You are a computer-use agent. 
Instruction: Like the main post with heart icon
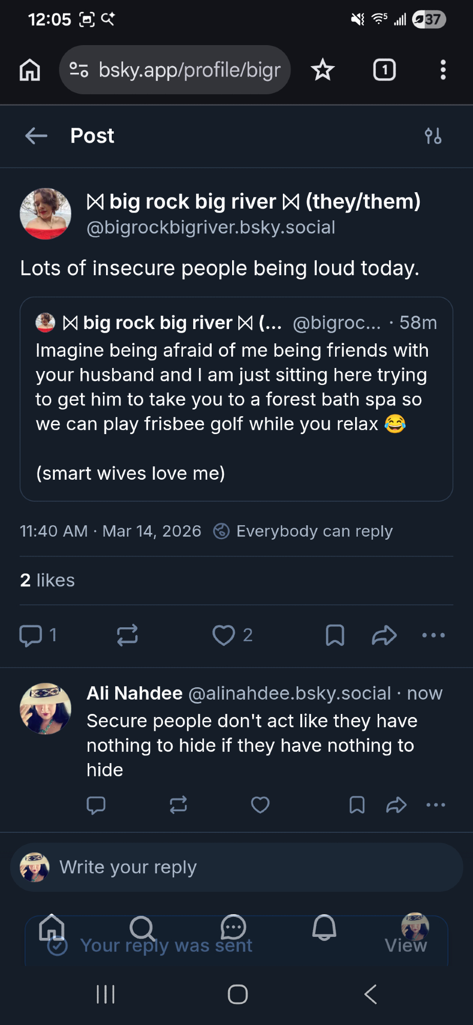pyautogui.click(x=224, y=635)
